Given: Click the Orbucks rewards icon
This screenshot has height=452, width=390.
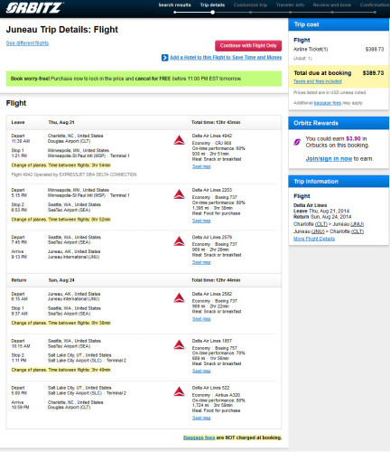Looking at the screenshot, I should (x=297, y=142).
